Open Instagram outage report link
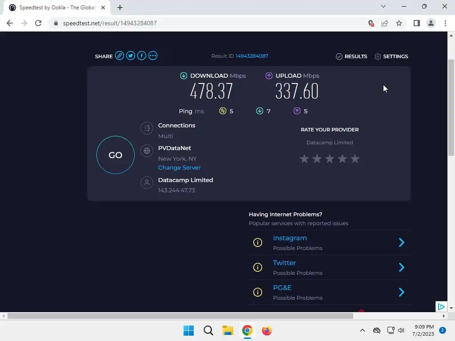The image size is (455, 341). 290,238
